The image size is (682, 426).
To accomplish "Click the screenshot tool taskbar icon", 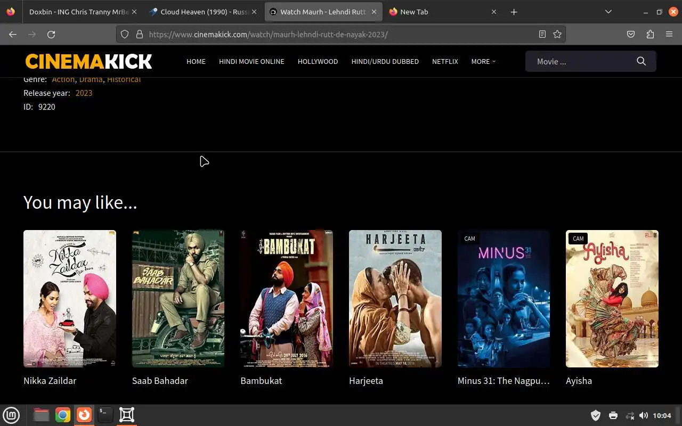I will [x=127, y=415].
